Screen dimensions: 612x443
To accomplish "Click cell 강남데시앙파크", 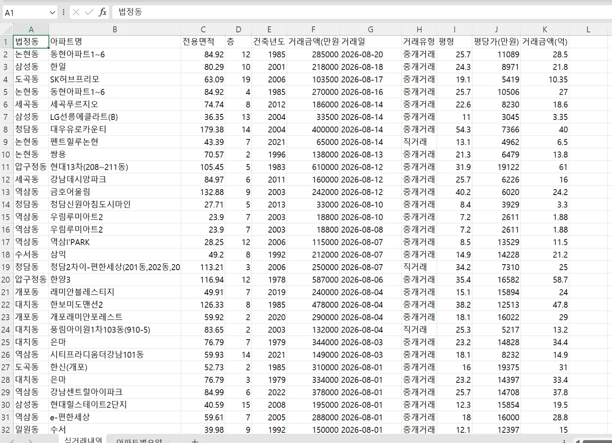I will 115,180.
